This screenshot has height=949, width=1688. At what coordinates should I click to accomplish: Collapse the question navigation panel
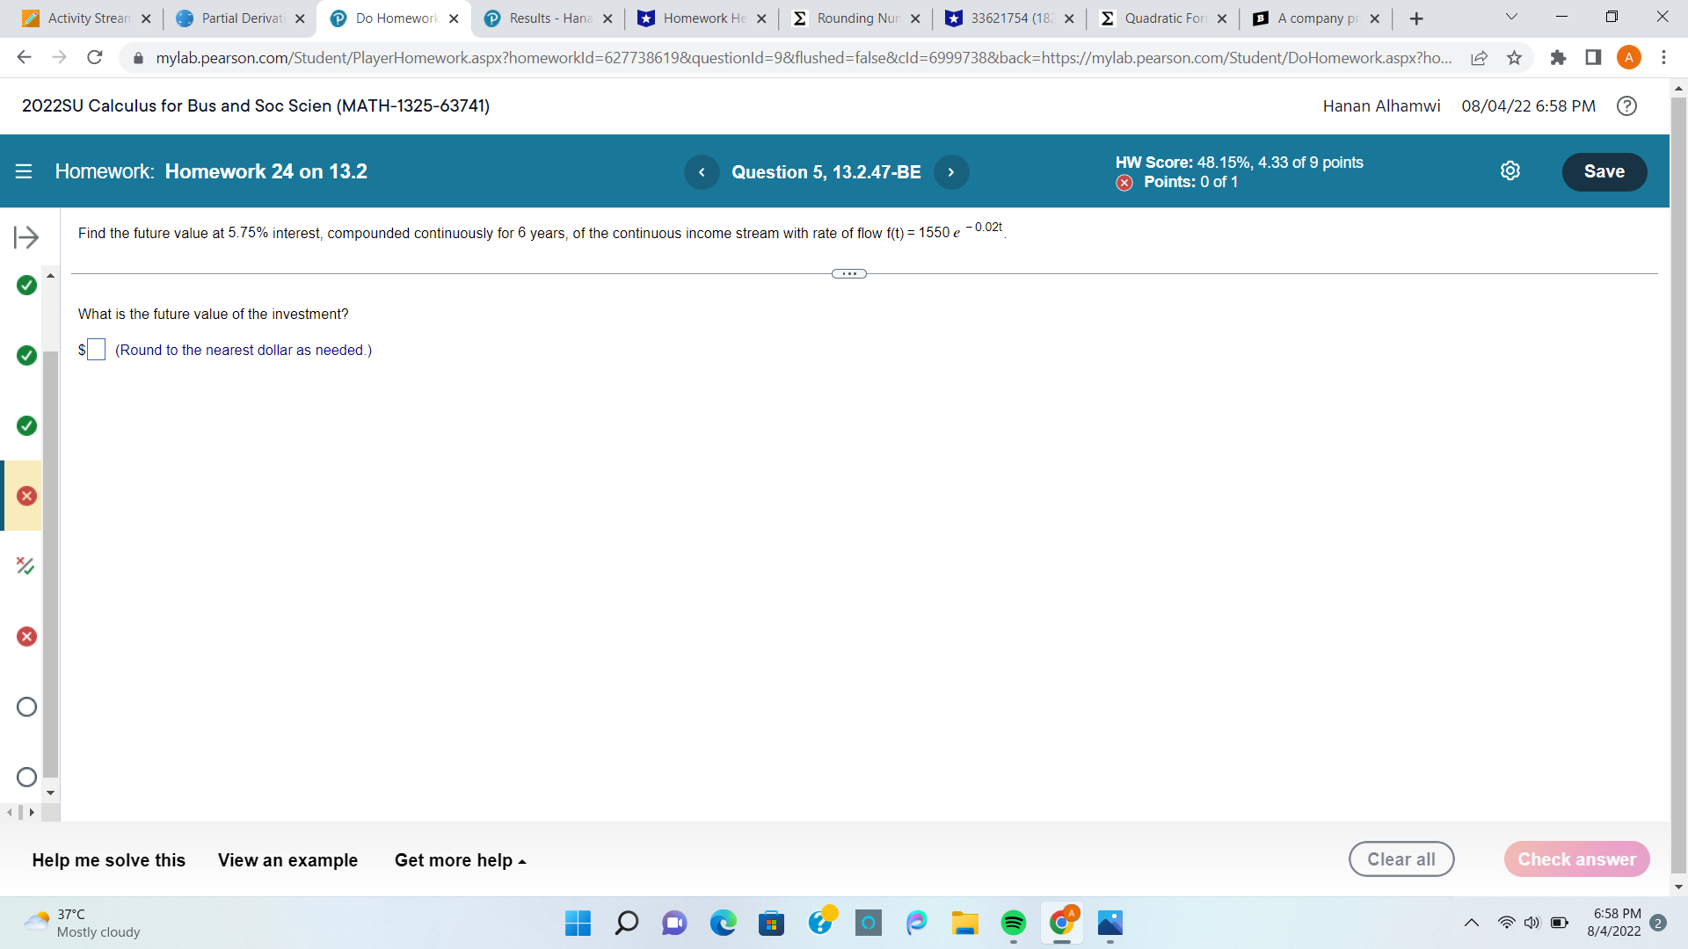point(27,236)
